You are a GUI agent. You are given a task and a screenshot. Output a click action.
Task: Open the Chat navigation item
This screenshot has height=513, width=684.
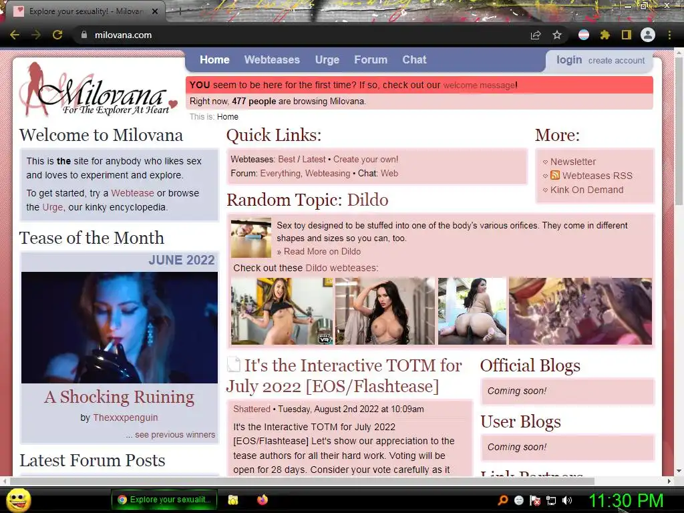click(x=414, y=59)
